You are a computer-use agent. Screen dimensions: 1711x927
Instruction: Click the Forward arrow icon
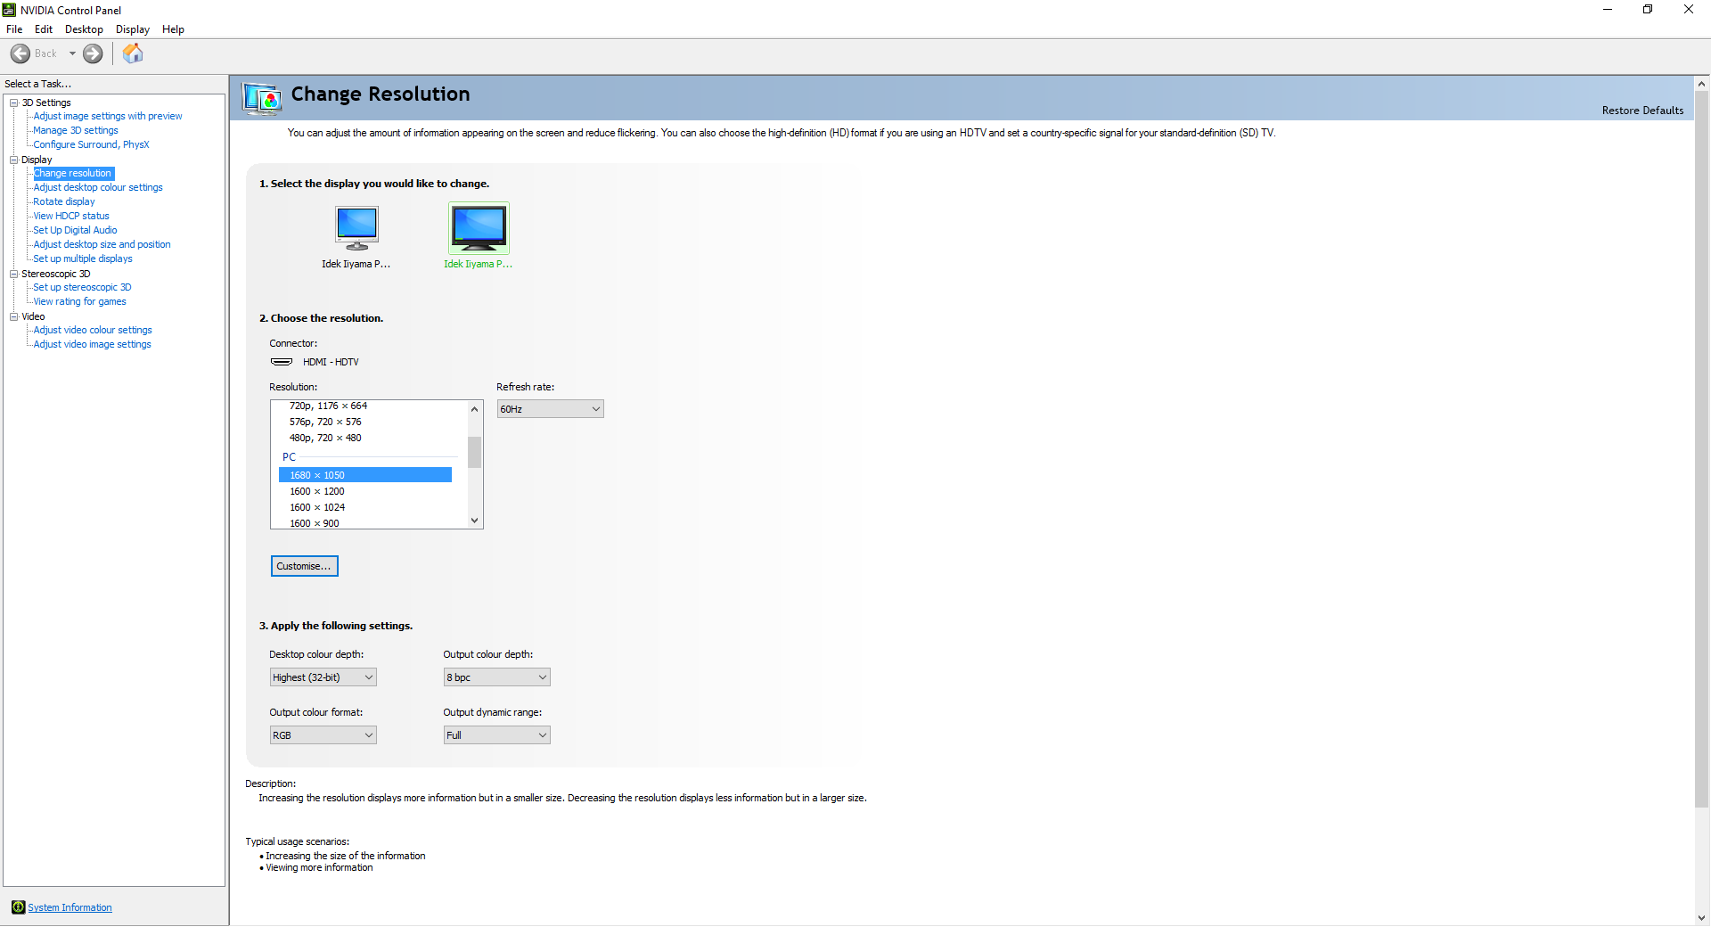click(x=93, y=53)
